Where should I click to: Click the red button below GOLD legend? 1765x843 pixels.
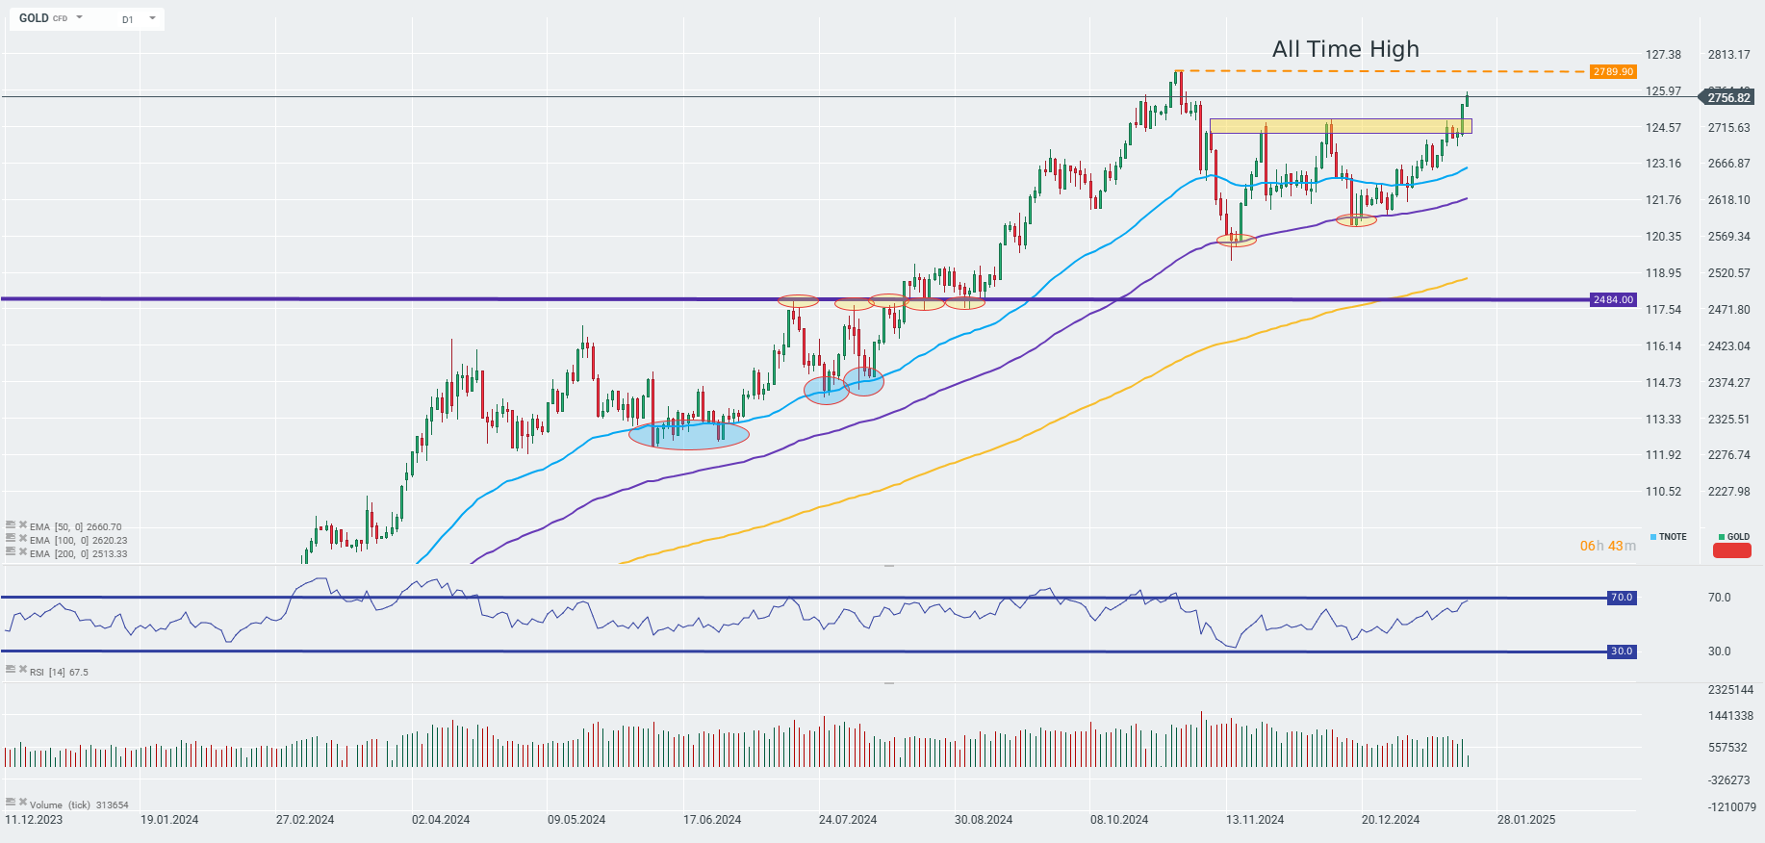(1731, 551)
